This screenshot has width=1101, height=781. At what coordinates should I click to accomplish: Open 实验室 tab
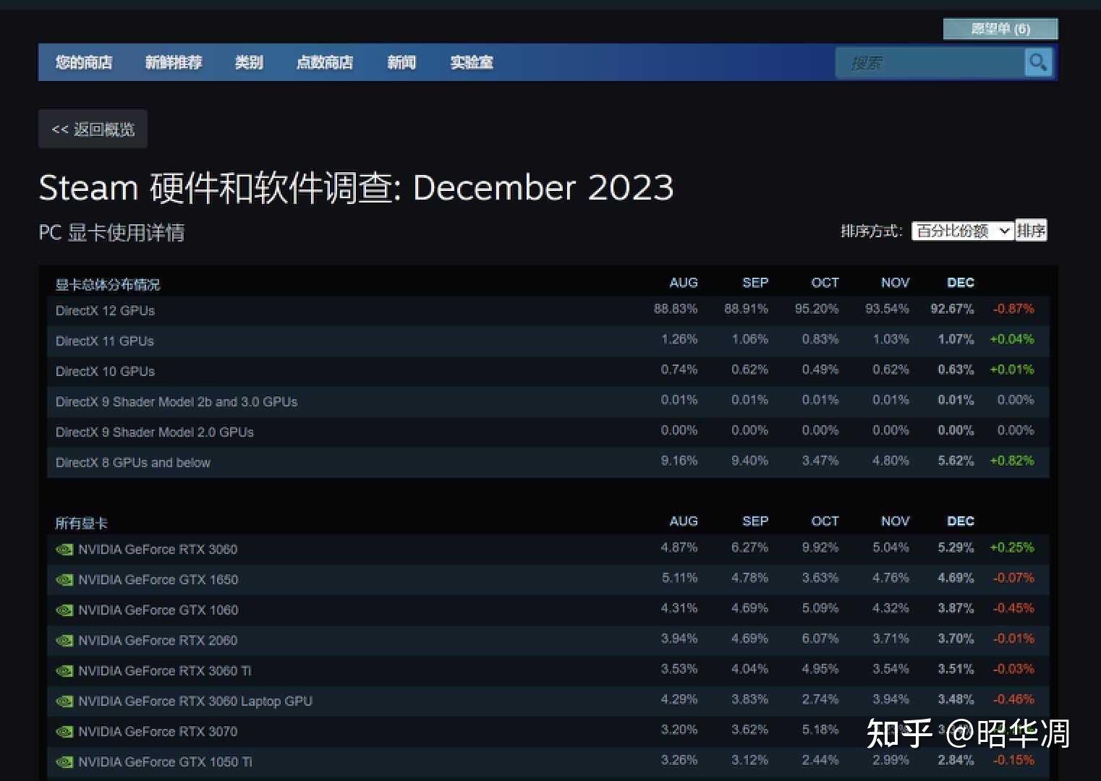click(472, 62)
